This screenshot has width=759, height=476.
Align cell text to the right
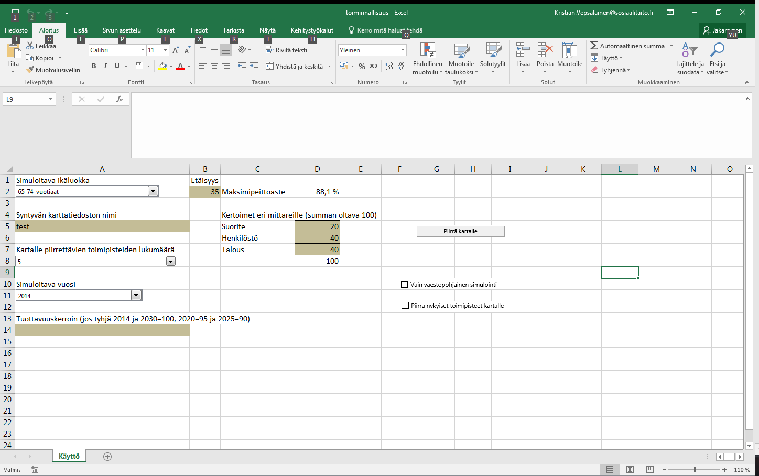click(226, 66)
